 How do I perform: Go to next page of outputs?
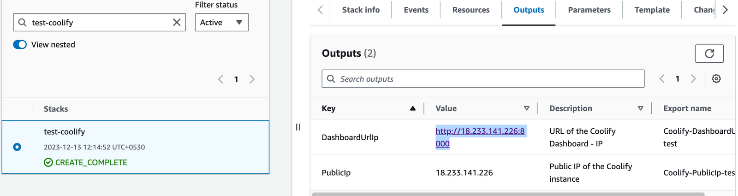pyautogui.click(x=693, y=79)
